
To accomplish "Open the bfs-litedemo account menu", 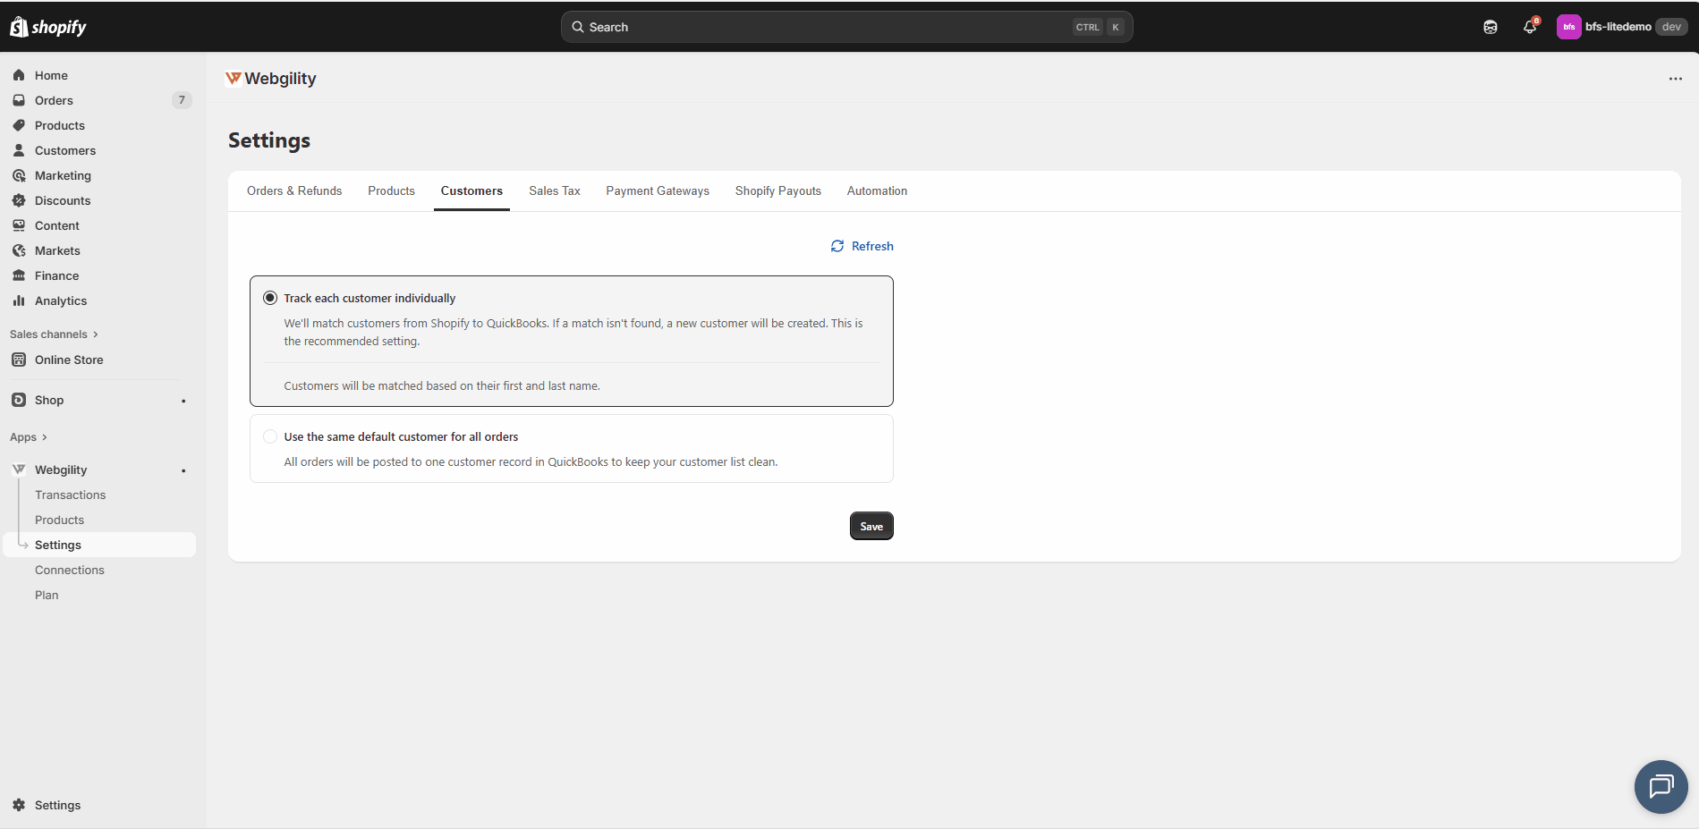I will pyautogui.click(x=1621, y=27).
